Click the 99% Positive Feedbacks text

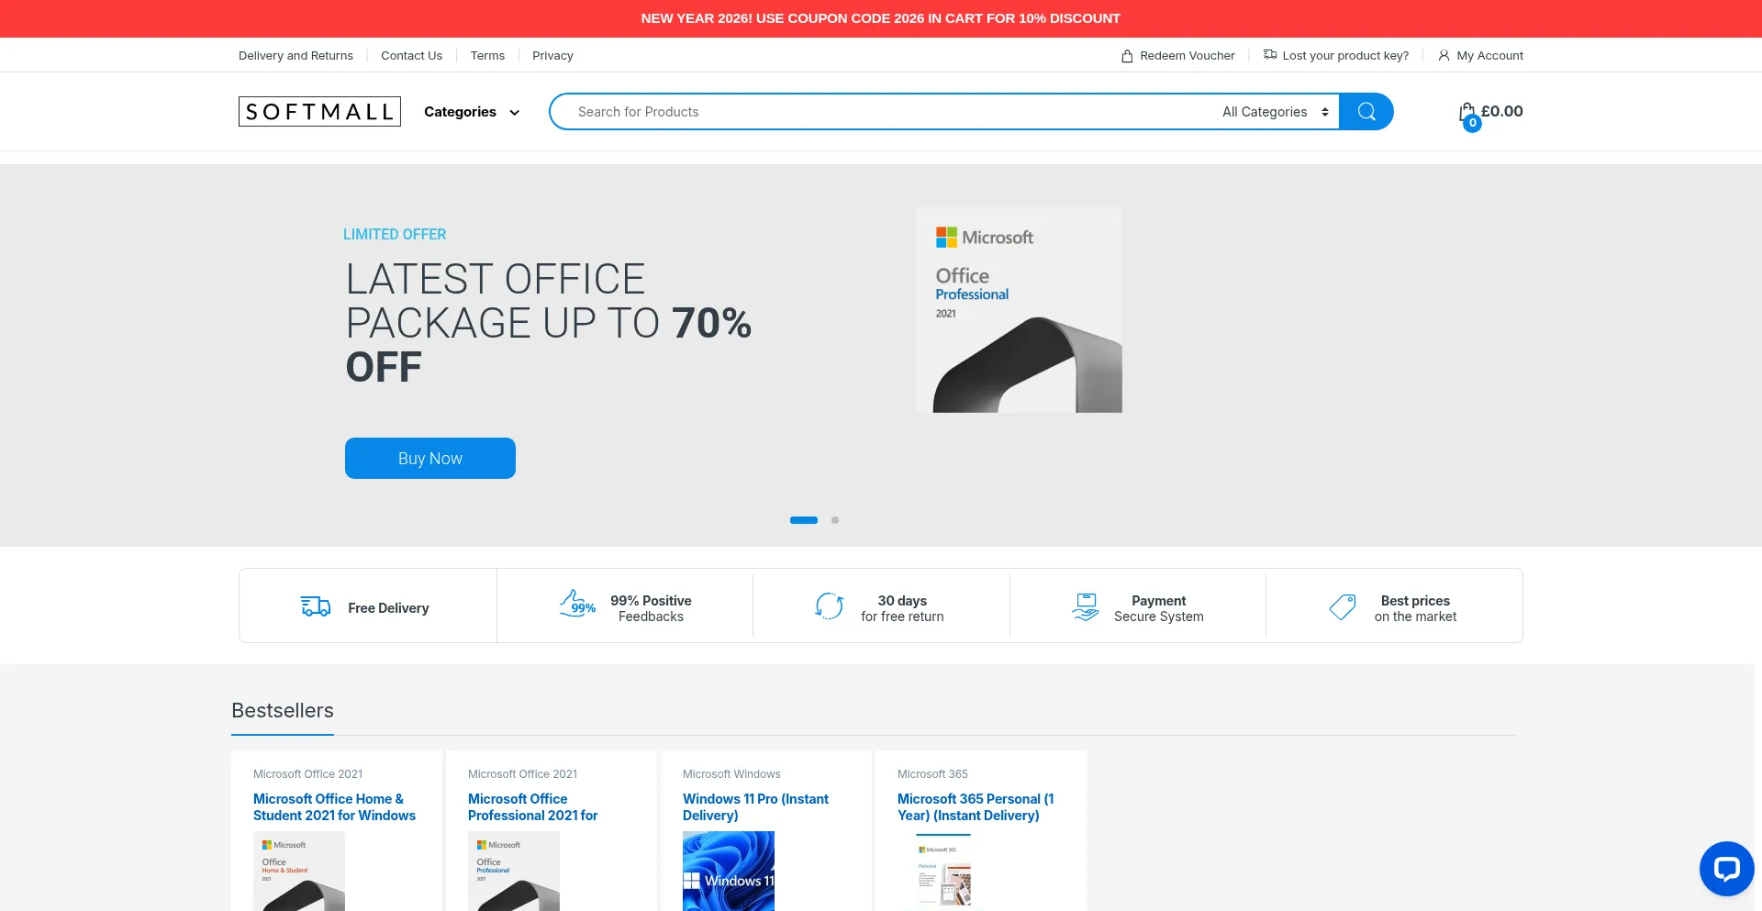coord(651,608)
